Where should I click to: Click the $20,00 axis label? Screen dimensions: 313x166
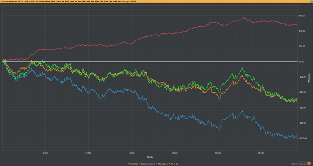coord(302,46)
